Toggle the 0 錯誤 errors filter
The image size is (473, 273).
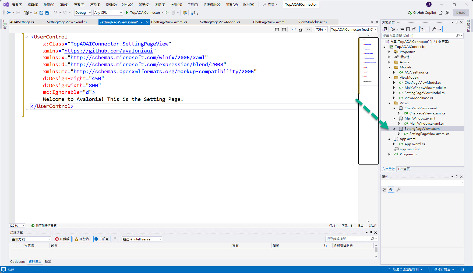[x=62, y=239]
